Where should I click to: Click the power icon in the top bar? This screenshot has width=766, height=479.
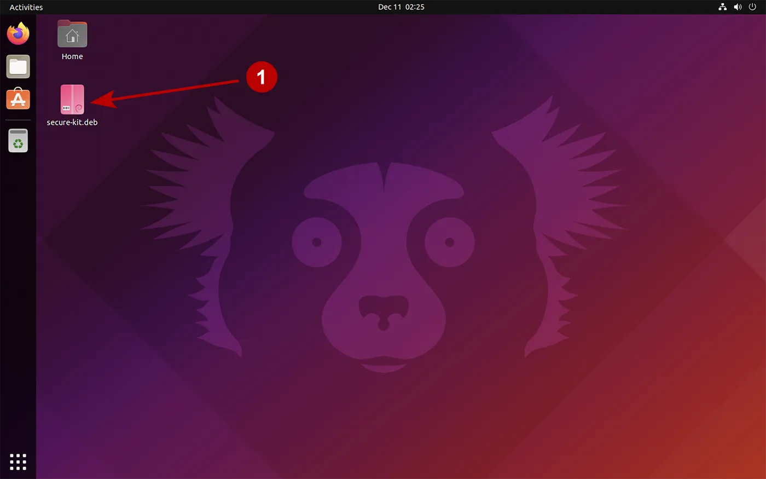[753, 7]
